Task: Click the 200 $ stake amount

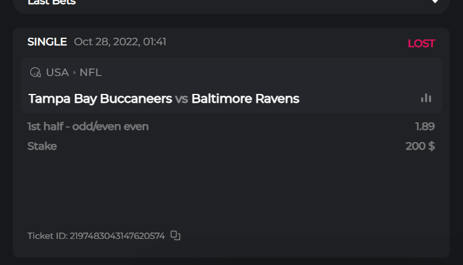Action: point(420,146)
